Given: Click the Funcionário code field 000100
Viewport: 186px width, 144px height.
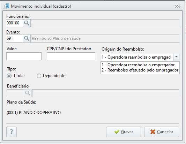Looking at the screenshot, I should [x=14, y=23].
